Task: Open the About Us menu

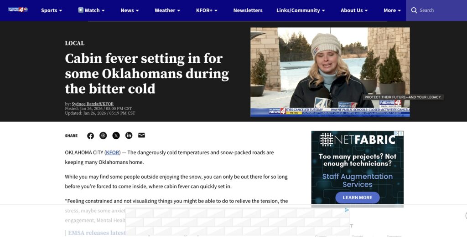Action: [354, 10]
